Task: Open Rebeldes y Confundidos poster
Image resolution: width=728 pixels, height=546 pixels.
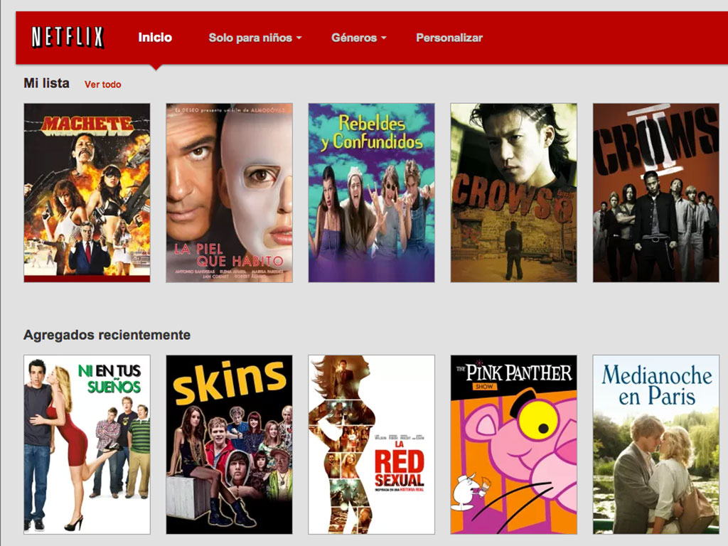Action: point(371,193)
